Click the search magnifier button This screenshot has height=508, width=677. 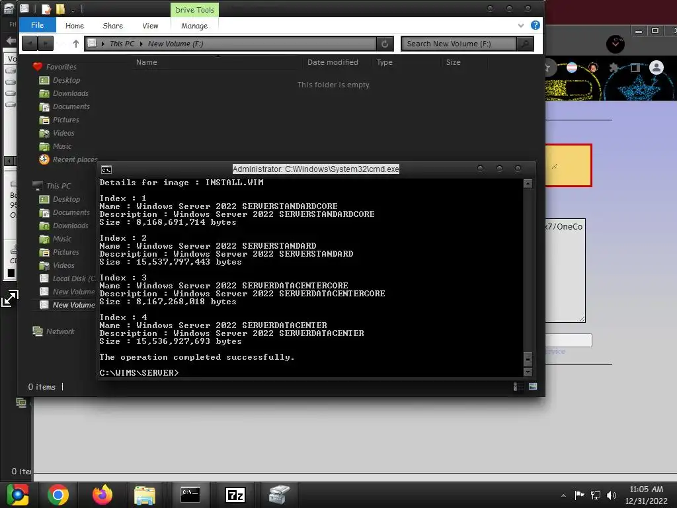(x=524, y=44)
